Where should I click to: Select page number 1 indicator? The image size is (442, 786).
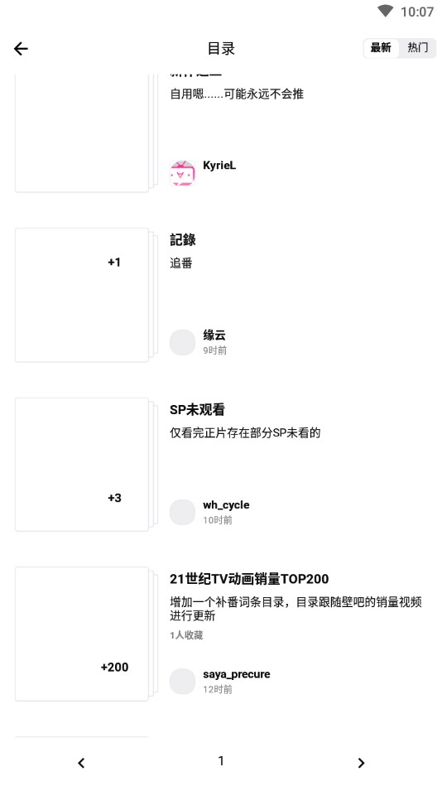(x=221, y=761)
